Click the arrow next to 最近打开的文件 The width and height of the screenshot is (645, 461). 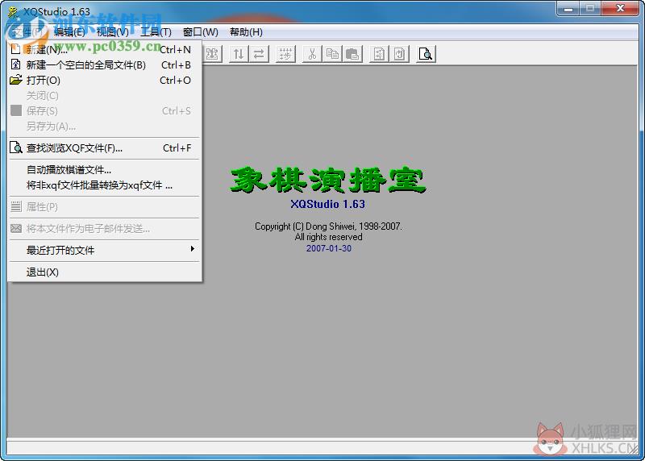(x=192, y=249)
